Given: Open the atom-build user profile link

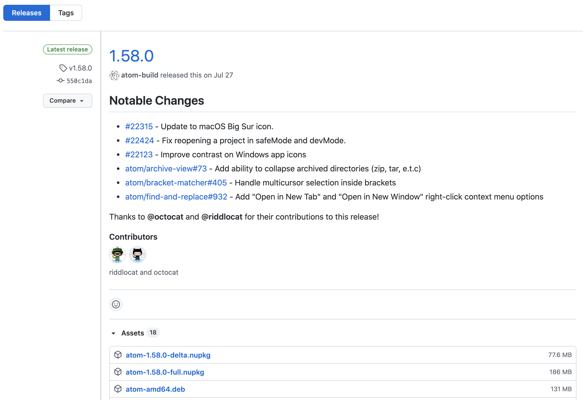Looking at the screenshot, I should pyautogui.click(x=140, y=75).
